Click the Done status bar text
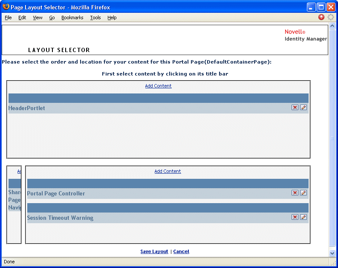This screenshot has height=268, width=338. tap(9, 262)
